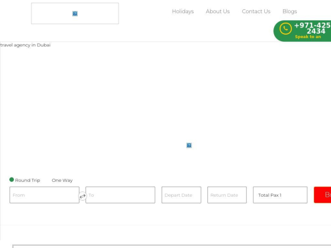The image size is (331, 248).
Task: Click the broken banner image placeholder icon
Action: (189, 145)
